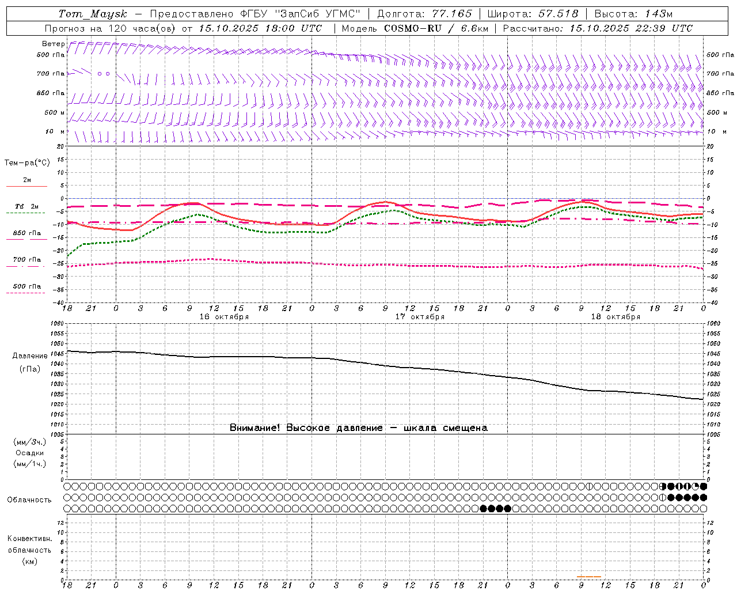Viewport: 737px width, 590px height.
Task: Click the "Долгота: 77.165" header value
Action: coord(424,14)
